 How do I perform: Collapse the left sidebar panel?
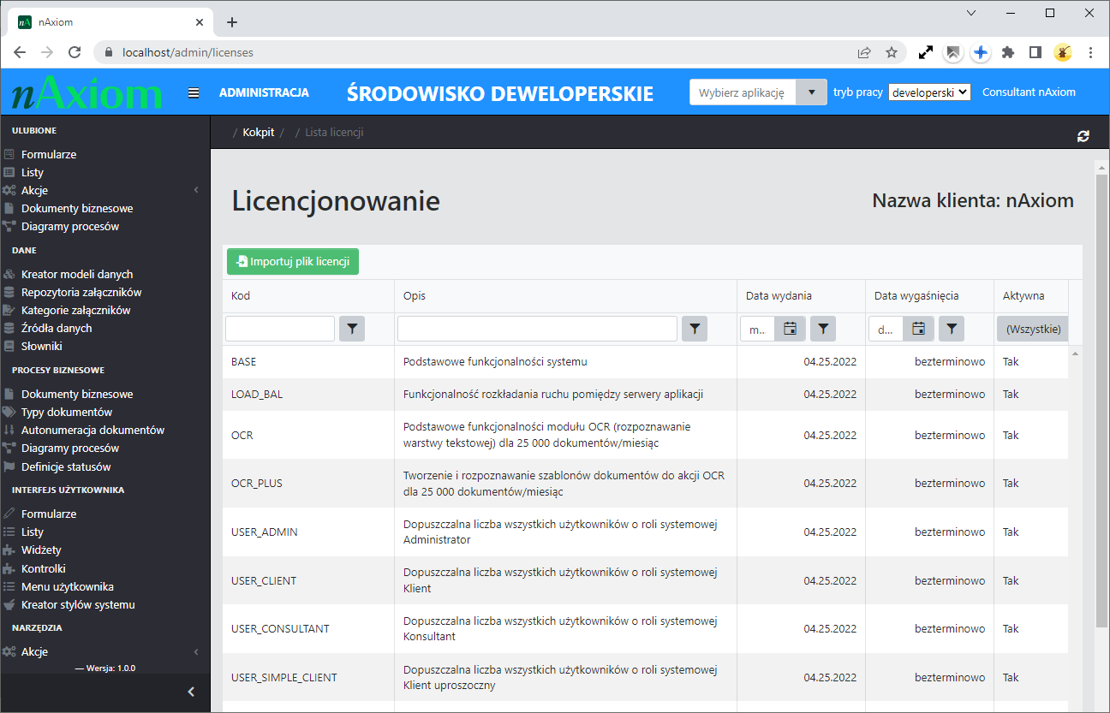click(191, 692)
